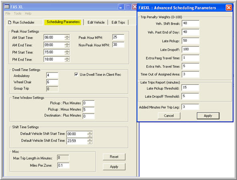Open the Help menu
This screenshot has width=237, height=180.
(x=28, y=14)
